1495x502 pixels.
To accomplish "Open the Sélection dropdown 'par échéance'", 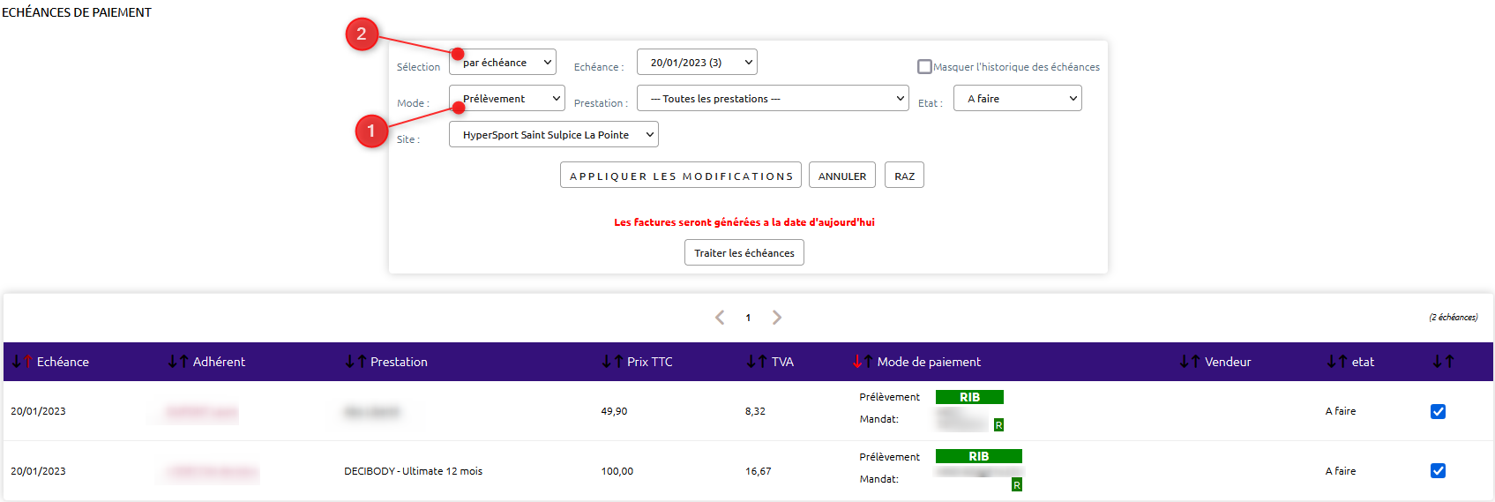I will click(503, 62).
